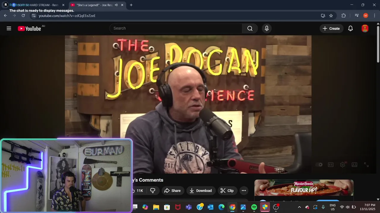Open system volume speaker icon
The image size is (380, 213).
[348, 207]
